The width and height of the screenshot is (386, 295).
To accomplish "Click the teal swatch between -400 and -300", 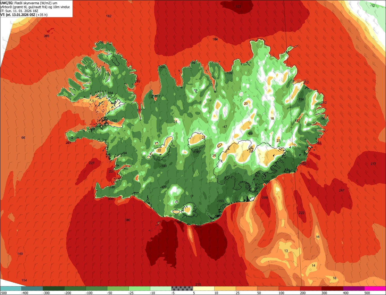I will (x=32, y=288).
